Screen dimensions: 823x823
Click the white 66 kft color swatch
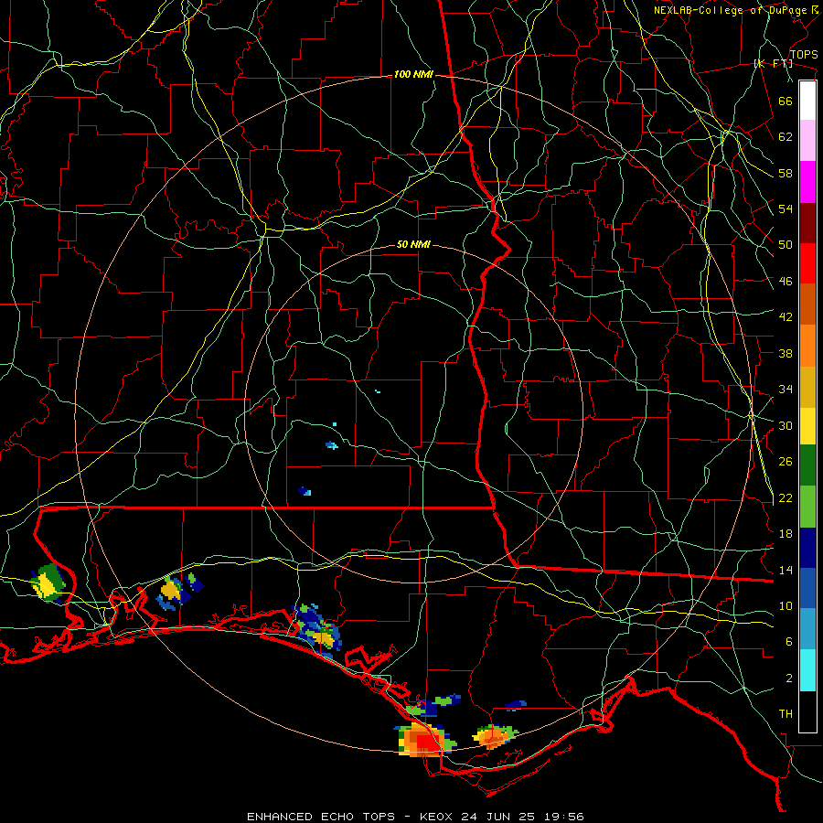[x=807, y=101]
